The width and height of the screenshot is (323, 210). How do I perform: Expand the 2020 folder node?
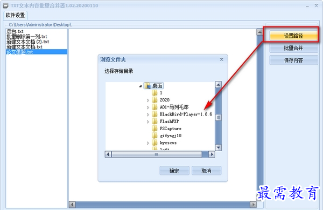(x=148, y=100)
